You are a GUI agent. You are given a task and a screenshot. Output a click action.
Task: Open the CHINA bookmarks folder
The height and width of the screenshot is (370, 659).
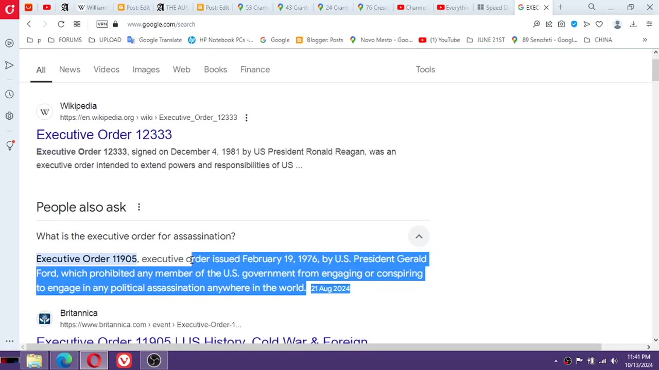point(598,40)
